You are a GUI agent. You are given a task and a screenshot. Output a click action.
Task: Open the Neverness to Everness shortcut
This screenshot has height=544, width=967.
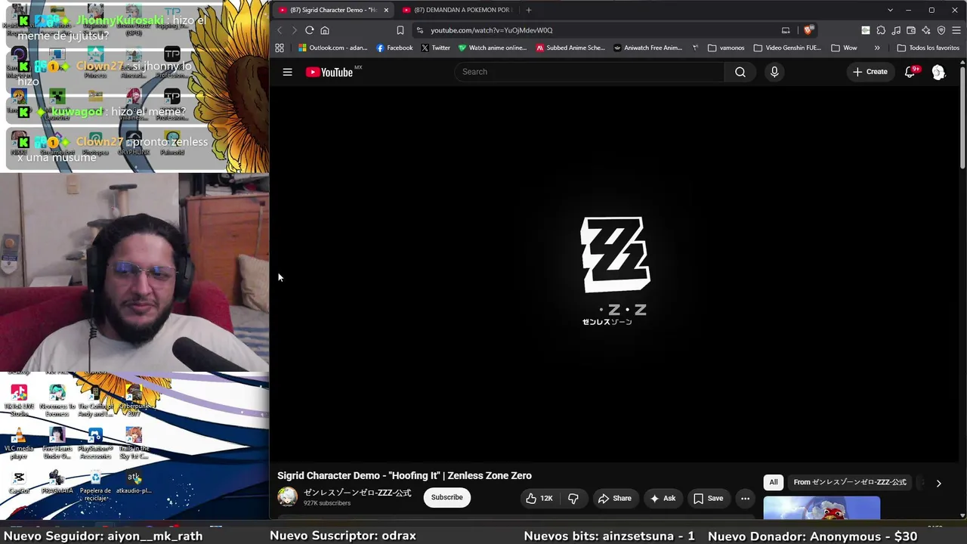pyautogui.click(x=57, y=400)
